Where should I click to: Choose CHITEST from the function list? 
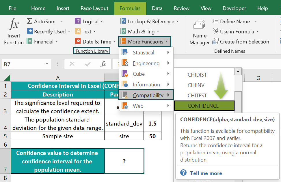tap(204, 96)
